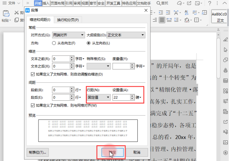229x161 pixels.
Task: Click the 取消 cancel button
Action: coord(137,152)
